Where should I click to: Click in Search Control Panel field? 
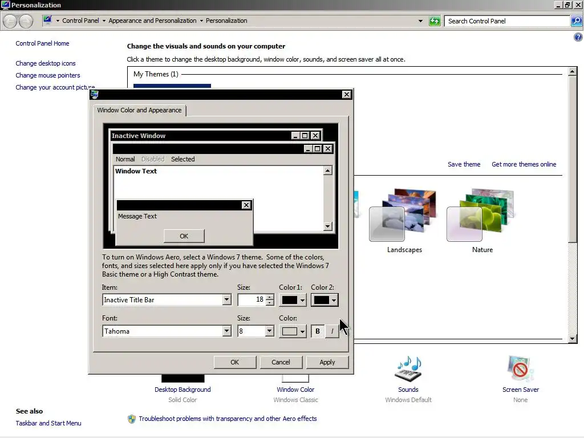pyautogui.click(x=507, y=21)
